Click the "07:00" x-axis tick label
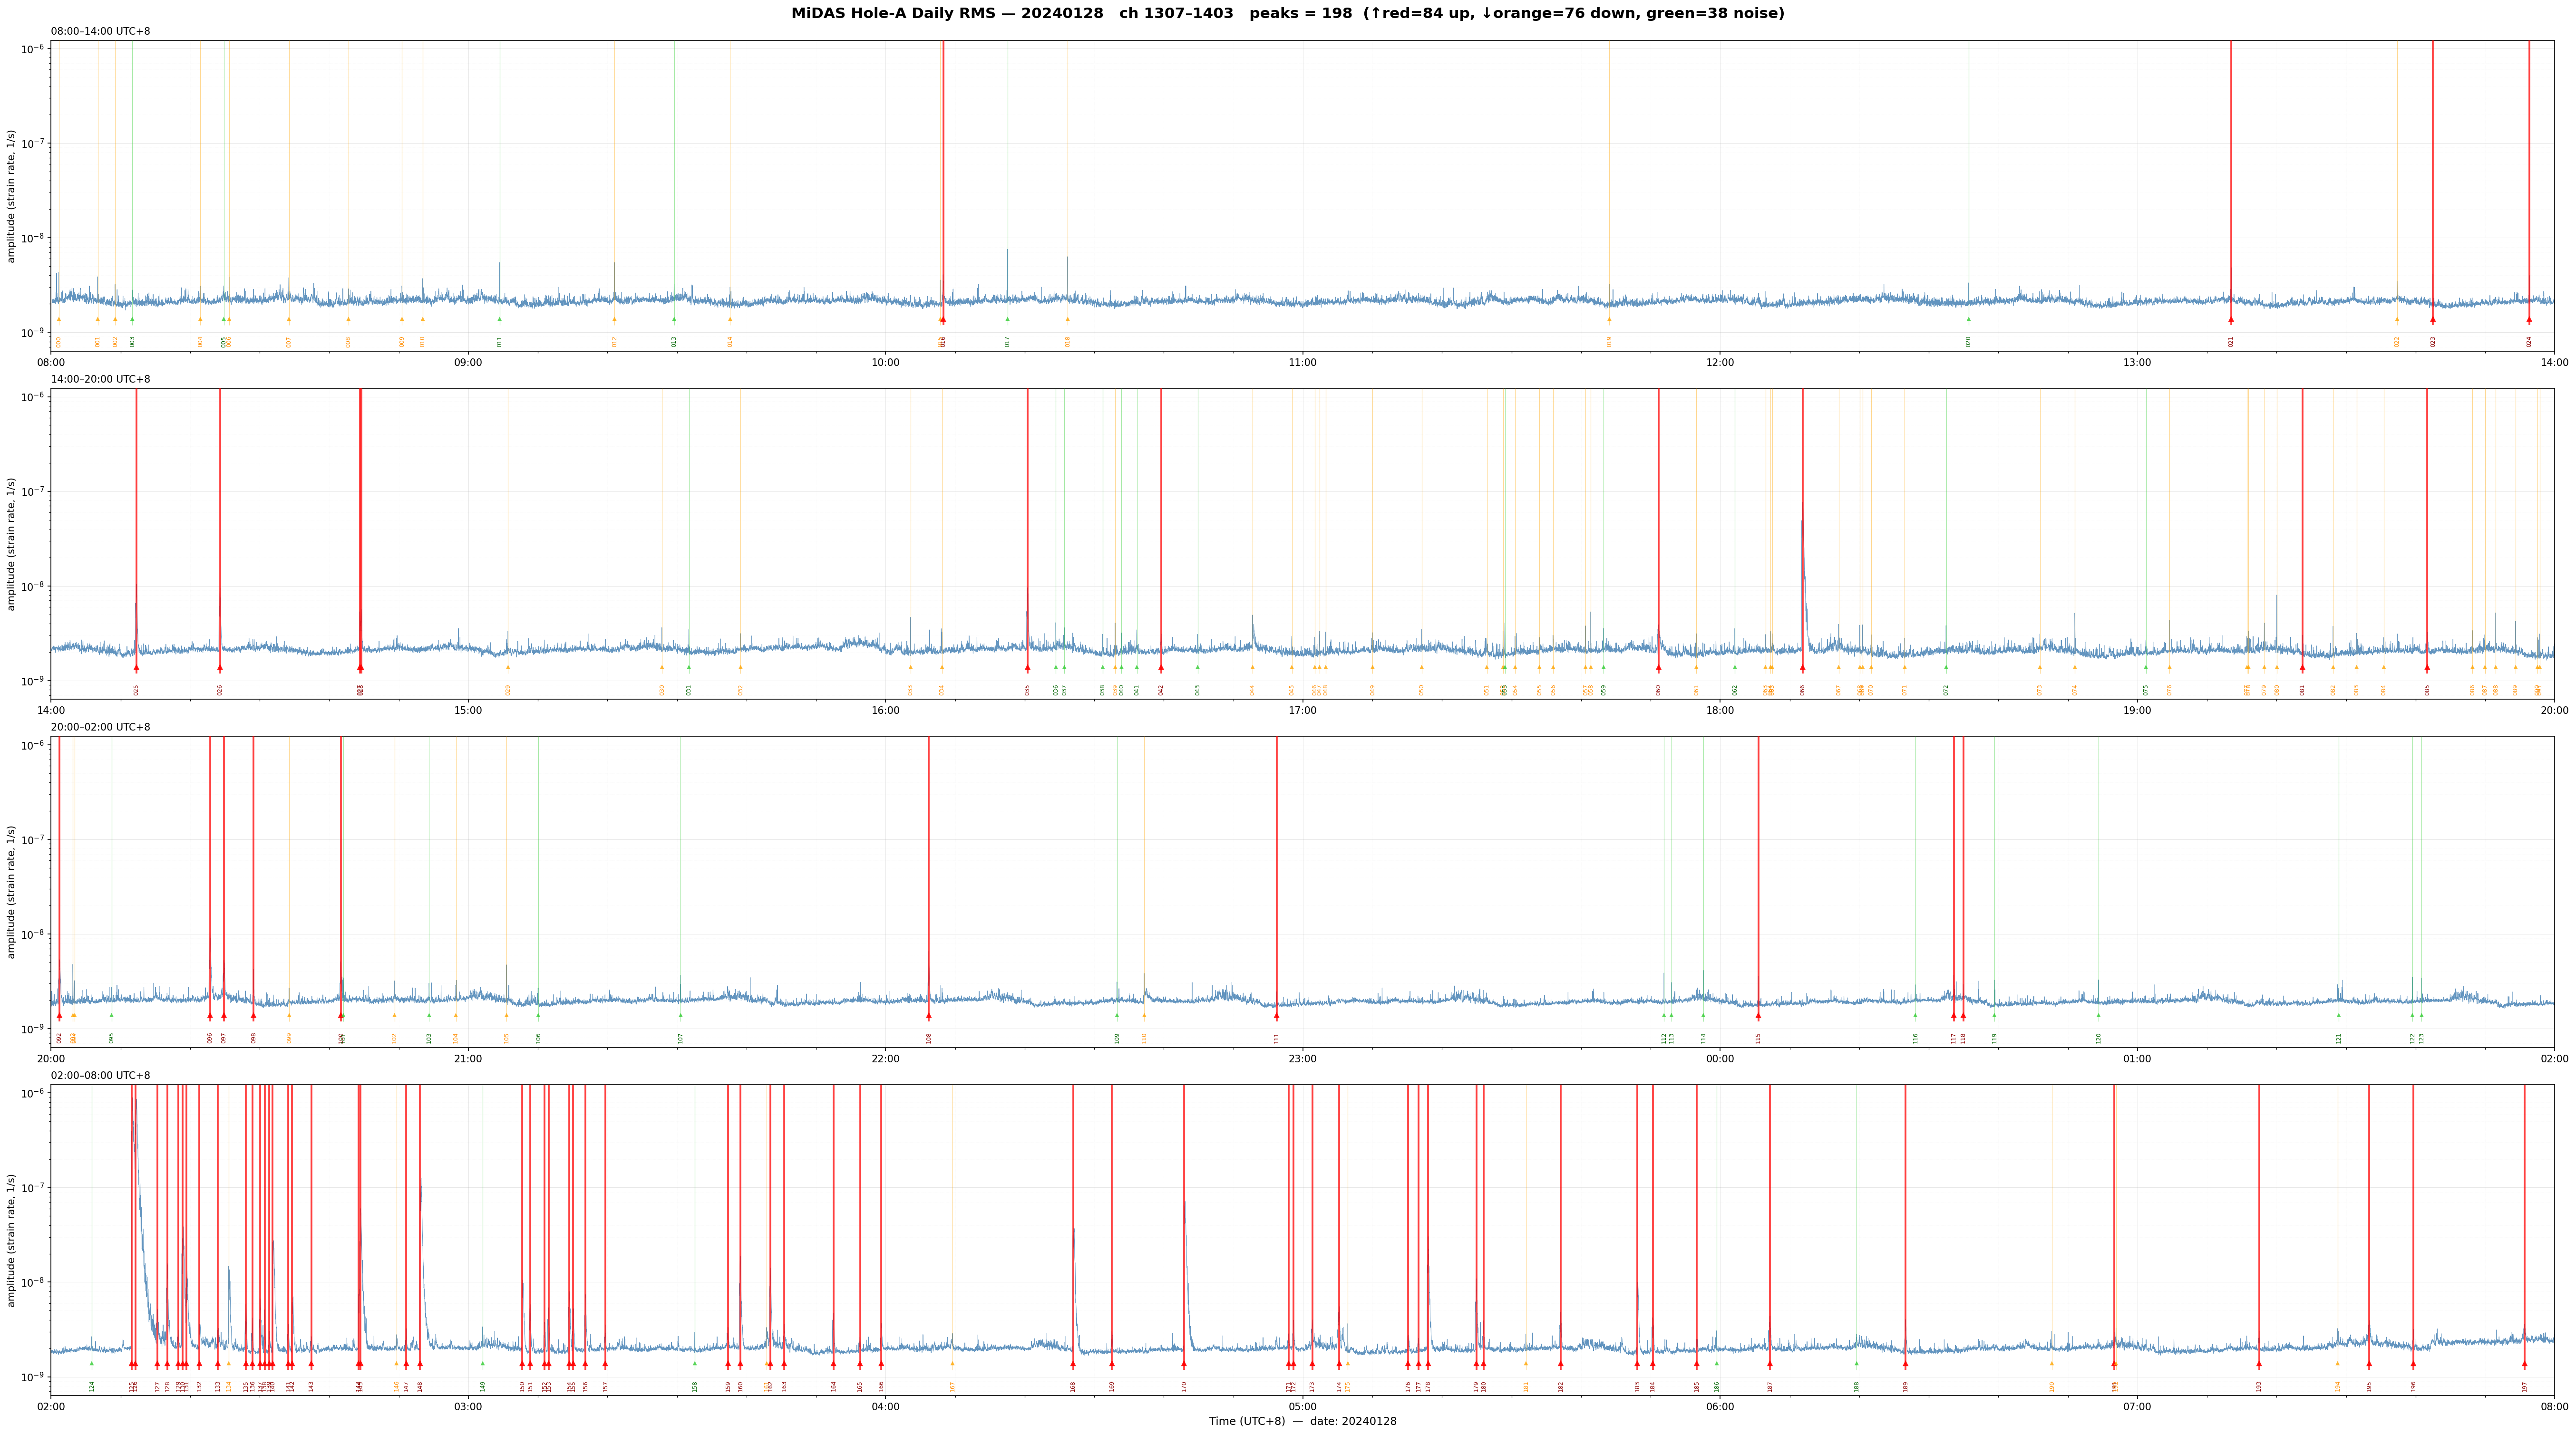The height and width of the screenshot is (1434, 2576). 2137,1407
